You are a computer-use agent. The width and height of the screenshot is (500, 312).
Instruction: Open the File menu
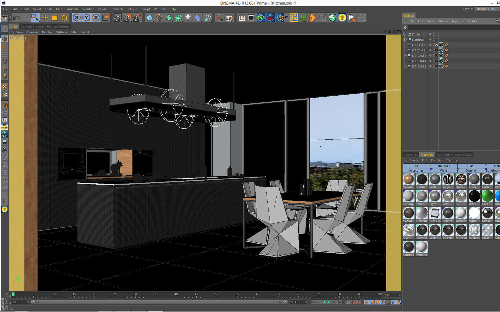5,9
